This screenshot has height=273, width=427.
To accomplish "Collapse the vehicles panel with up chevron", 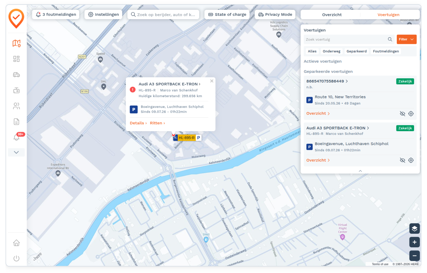I will click(360, 171).
